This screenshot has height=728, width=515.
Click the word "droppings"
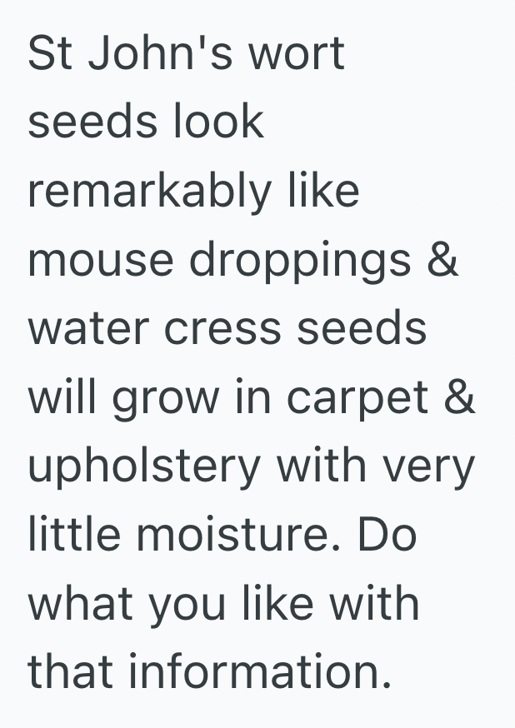300,260
